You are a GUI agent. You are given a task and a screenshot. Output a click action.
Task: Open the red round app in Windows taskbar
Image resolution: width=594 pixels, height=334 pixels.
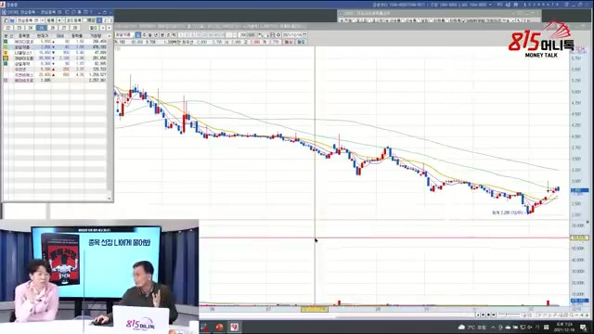219,327
